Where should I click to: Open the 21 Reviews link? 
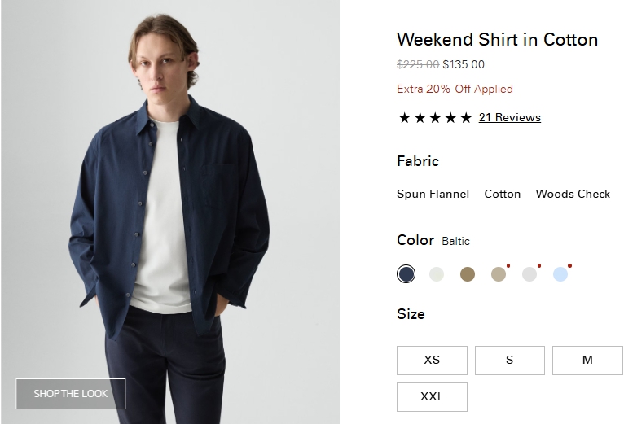(x=509, y=117)
